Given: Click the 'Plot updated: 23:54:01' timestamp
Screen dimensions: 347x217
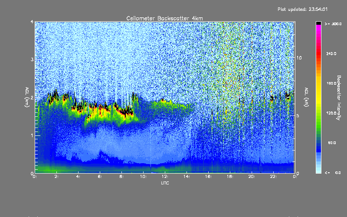Looking at the screenshot, I should point(302,9).
